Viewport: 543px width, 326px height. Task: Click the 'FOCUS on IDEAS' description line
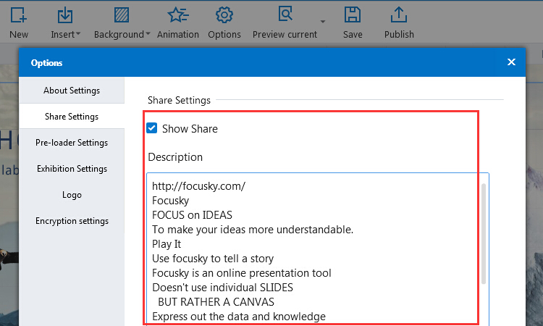pyautogui.click(x=192, y=215)
